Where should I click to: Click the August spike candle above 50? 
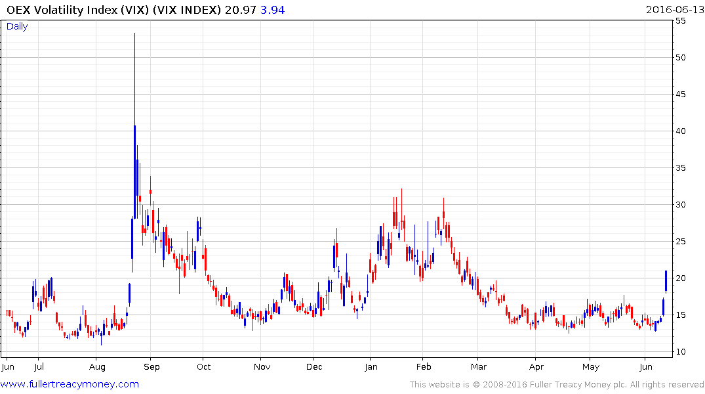134,126
